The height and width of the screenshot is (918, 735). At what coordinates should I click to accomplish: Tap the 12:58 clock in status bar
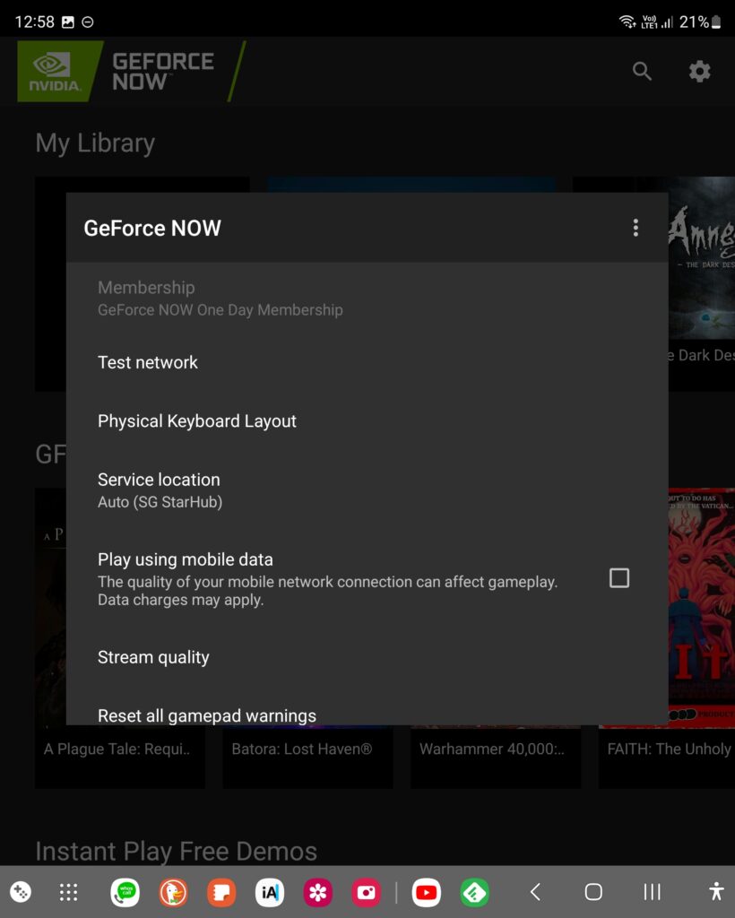tap(35, 22)
